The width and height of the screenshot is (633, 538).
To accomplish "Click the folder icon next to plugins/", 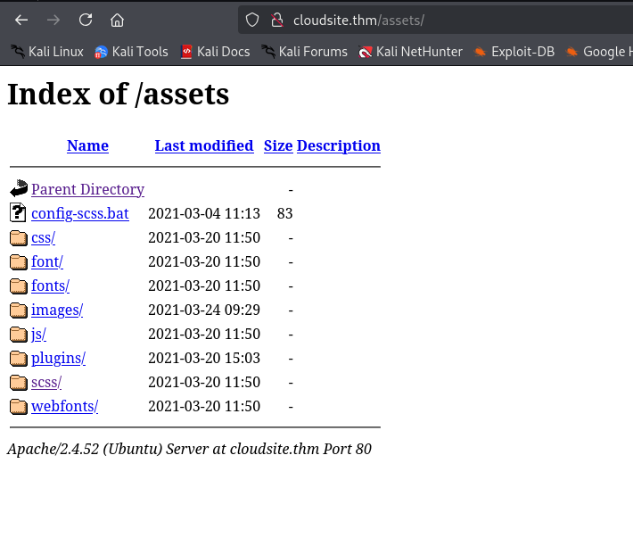I will pyautogui.click(x=19, y=358).
